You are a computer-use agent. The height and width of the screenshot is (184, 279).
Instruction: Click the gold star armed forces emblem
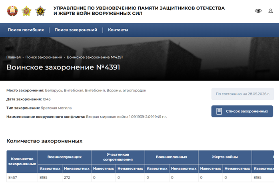tap(26, 11)
